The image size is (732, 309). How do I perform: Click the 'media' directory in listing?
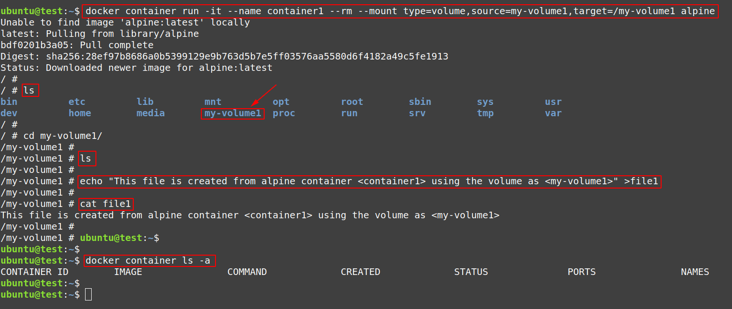(x=151, y=113)
